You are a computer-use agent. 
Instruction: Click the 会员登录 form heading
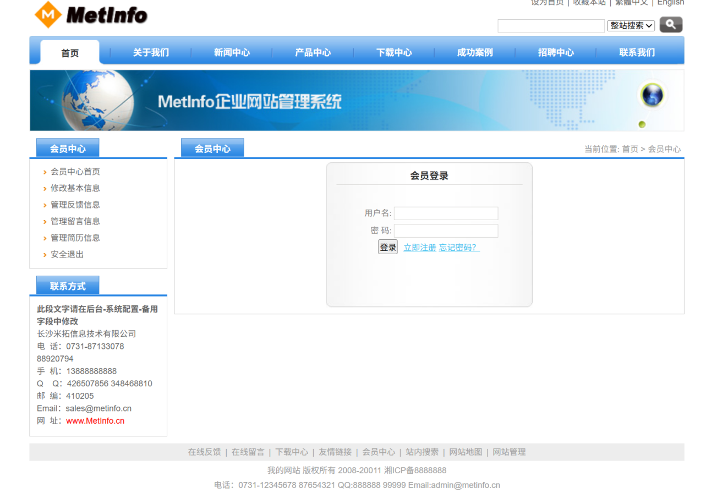(429, 176)
